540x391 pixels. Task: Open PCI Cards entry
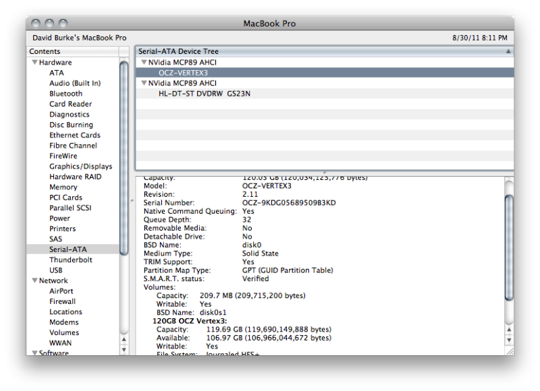tap(65, 198)
